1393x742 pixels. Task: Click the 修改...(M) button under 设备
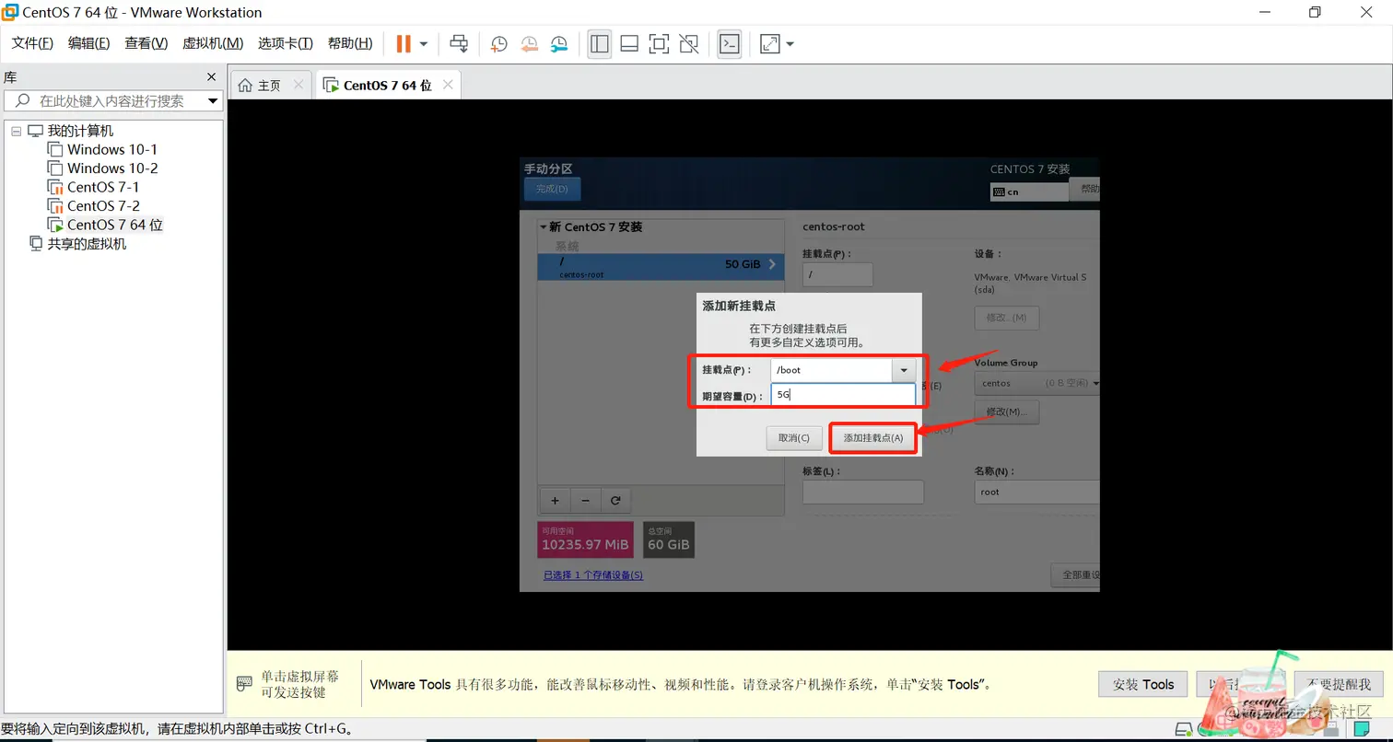[x=1007, y=318]
